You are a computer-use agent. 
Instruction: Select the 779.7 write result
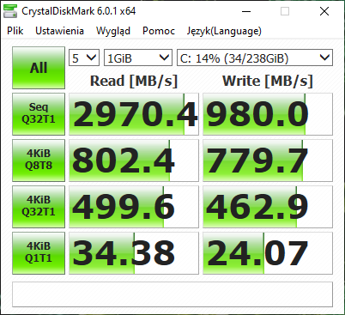(x=268, y=161)
